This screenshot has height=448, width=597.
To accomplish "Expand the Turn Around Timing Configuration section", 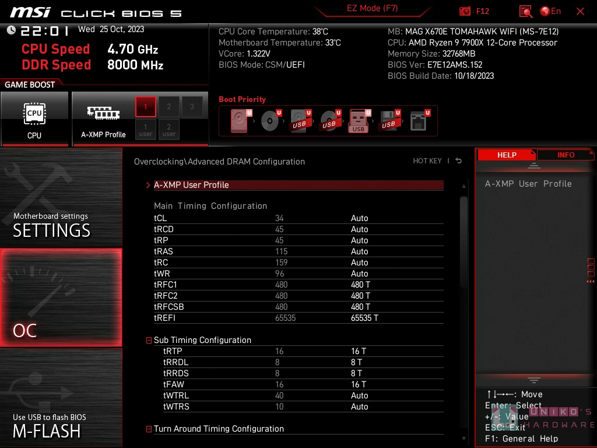I will [149, 429].
